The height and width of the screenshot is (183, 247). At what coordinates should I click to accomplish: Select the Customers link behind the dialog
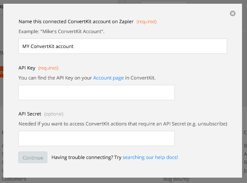point(14,179)
